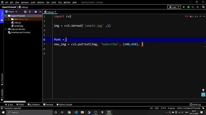Image resolution: width=206 pixels, height=115 pixels.
Task: Click OpenCVTutorial breadcrumb in navigation bar
Action: point(9,7)
